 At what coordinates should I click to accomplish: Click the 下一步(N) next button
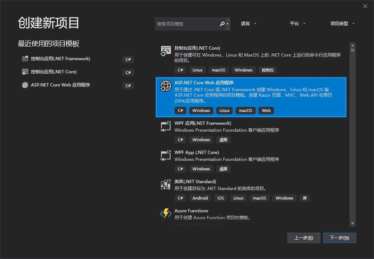pos(339,238)
